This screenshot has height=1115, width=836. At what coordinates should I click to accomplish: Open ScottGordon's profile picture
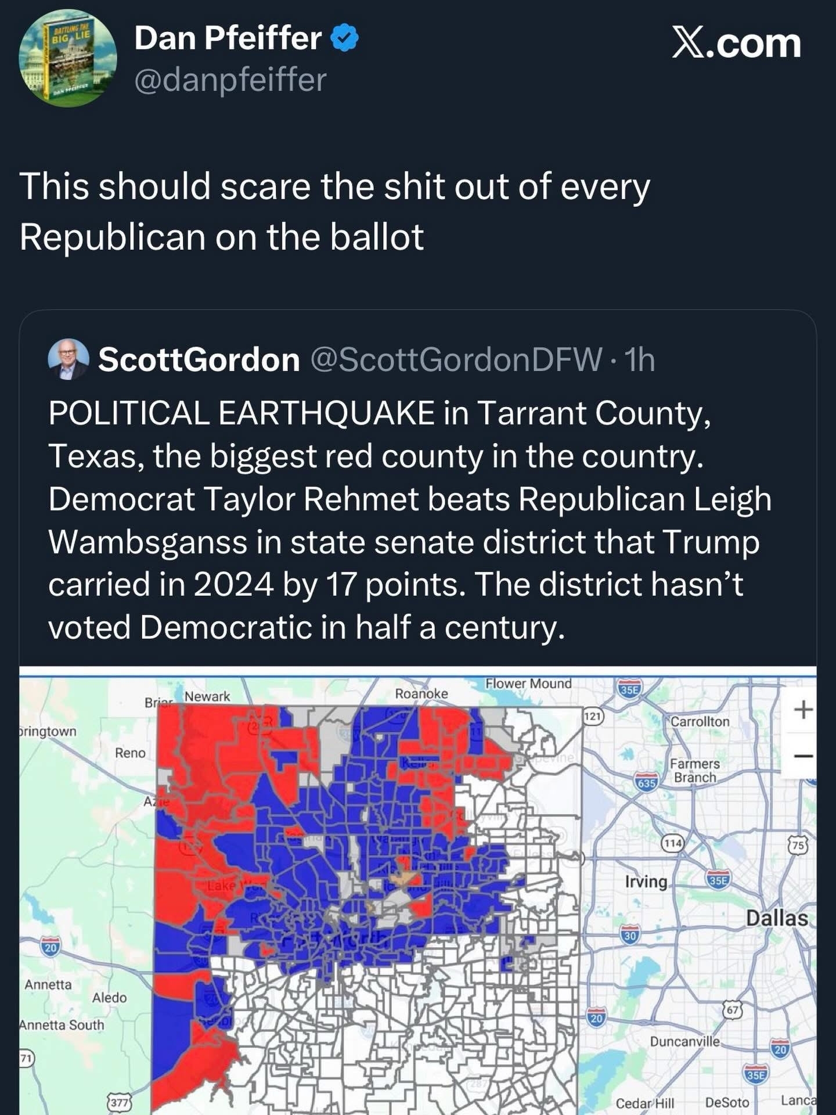pyautogui.click(x=68, y=359)
